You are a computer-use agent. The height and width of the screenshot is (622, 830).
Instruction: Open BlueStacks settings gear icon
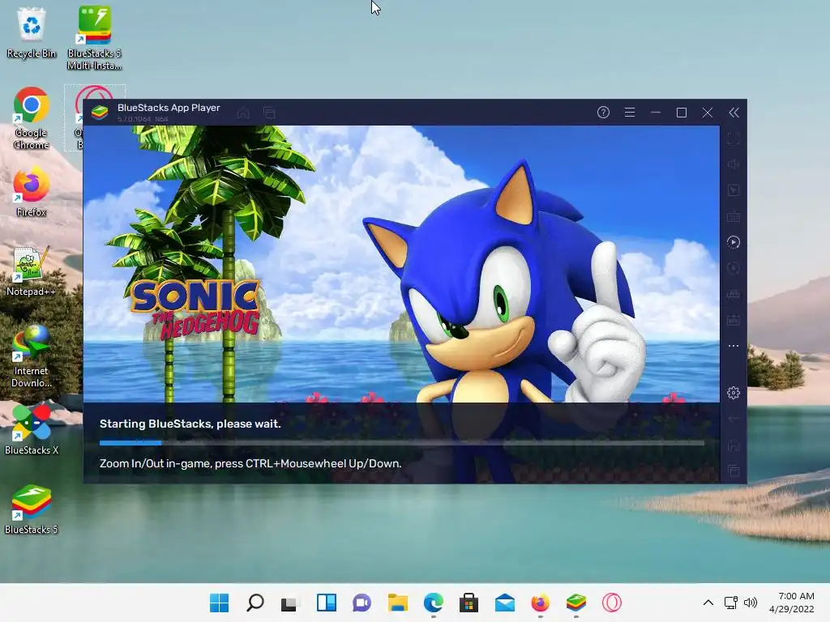(733, 393)
